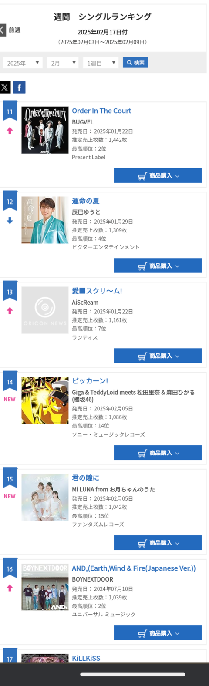209x686 pixels.
Task: Open the 1週目 week dropdown
Action: pyautogui.click(x=101, y=63)
